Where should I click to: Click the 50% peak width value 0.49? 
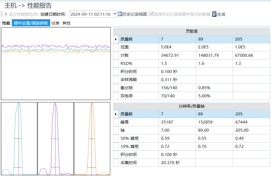[x=239, y=138]
